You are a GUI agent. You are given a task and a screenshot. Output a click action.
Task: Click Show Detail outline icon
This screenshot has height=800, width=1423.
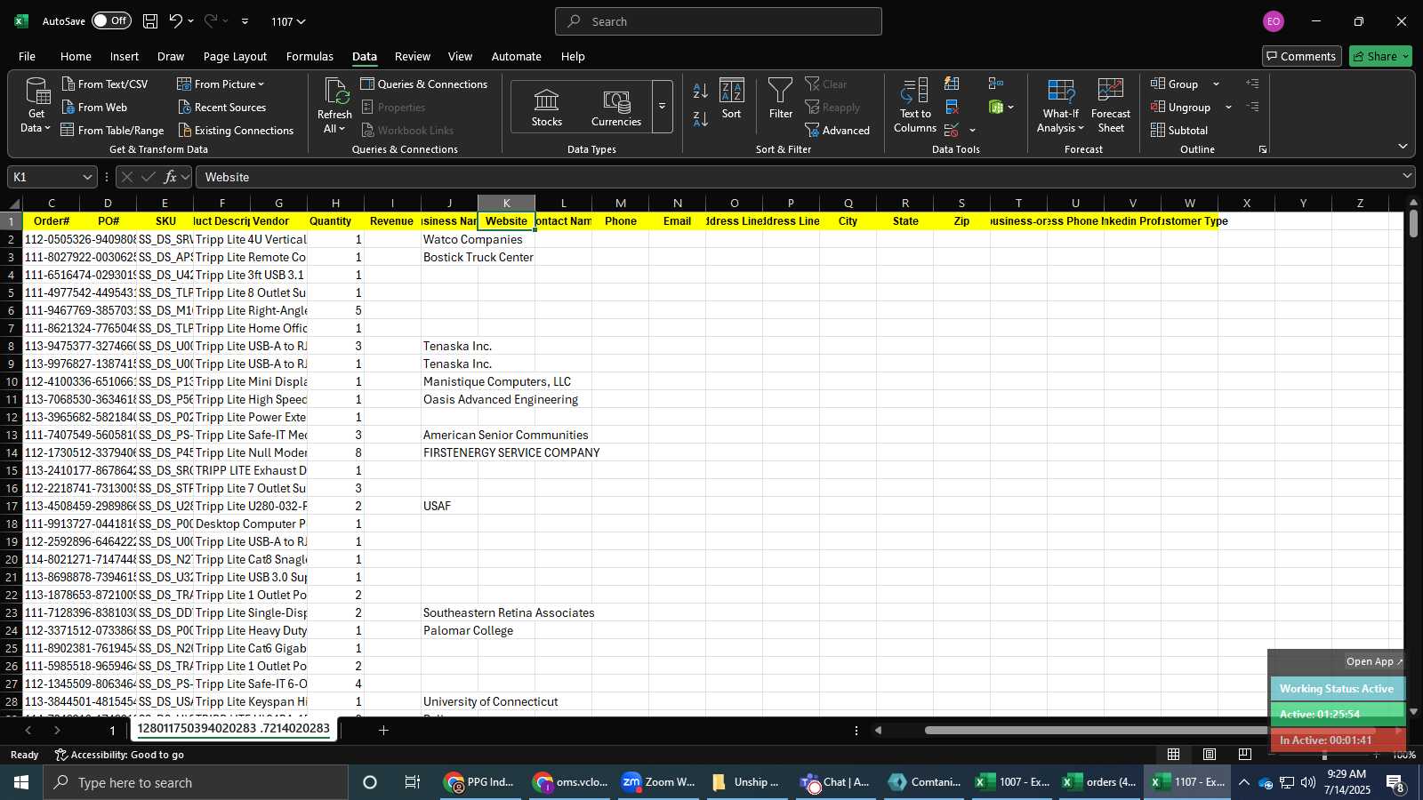coord(1252,84)
